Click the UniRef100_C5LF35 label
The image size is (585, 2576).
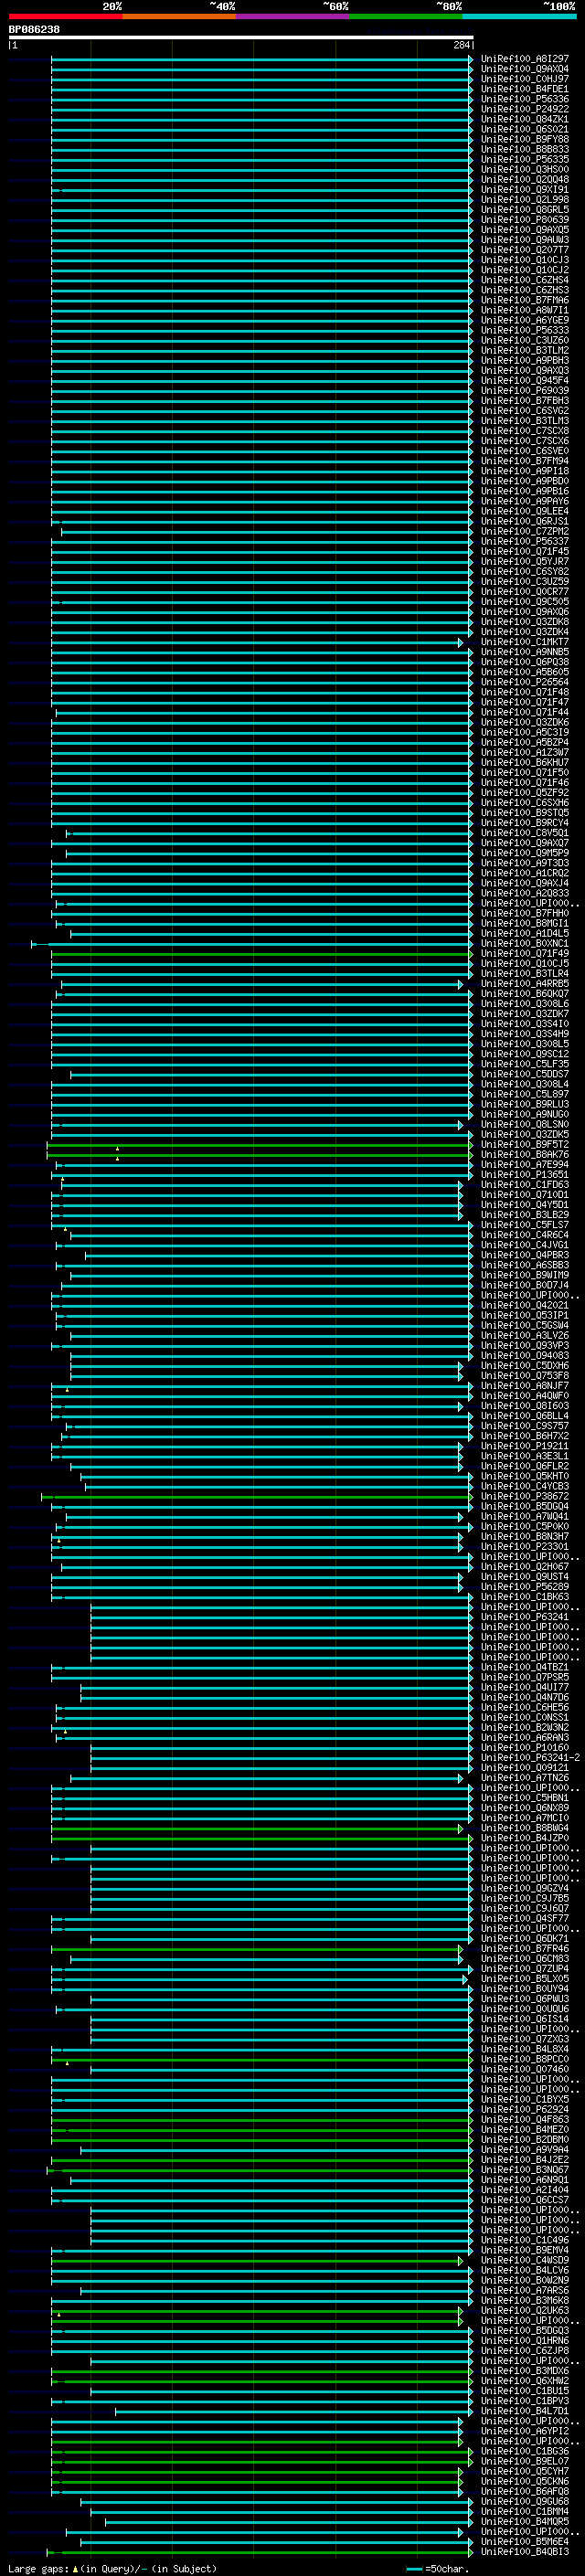tap(524, 1064)
